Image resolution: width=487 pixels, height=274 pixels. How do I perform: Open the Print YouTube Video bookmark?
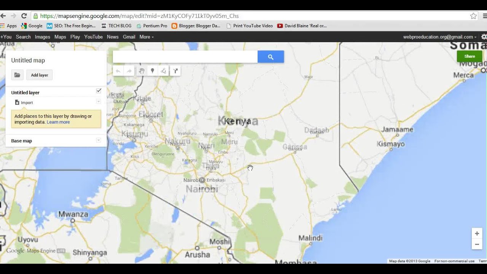click(x=250, y=26)
